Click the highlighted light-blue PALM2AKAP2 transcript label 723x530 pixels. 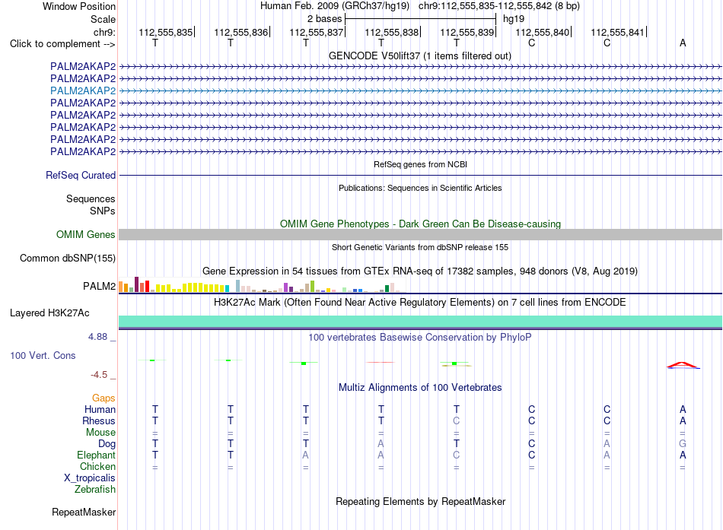click(83, 90)
